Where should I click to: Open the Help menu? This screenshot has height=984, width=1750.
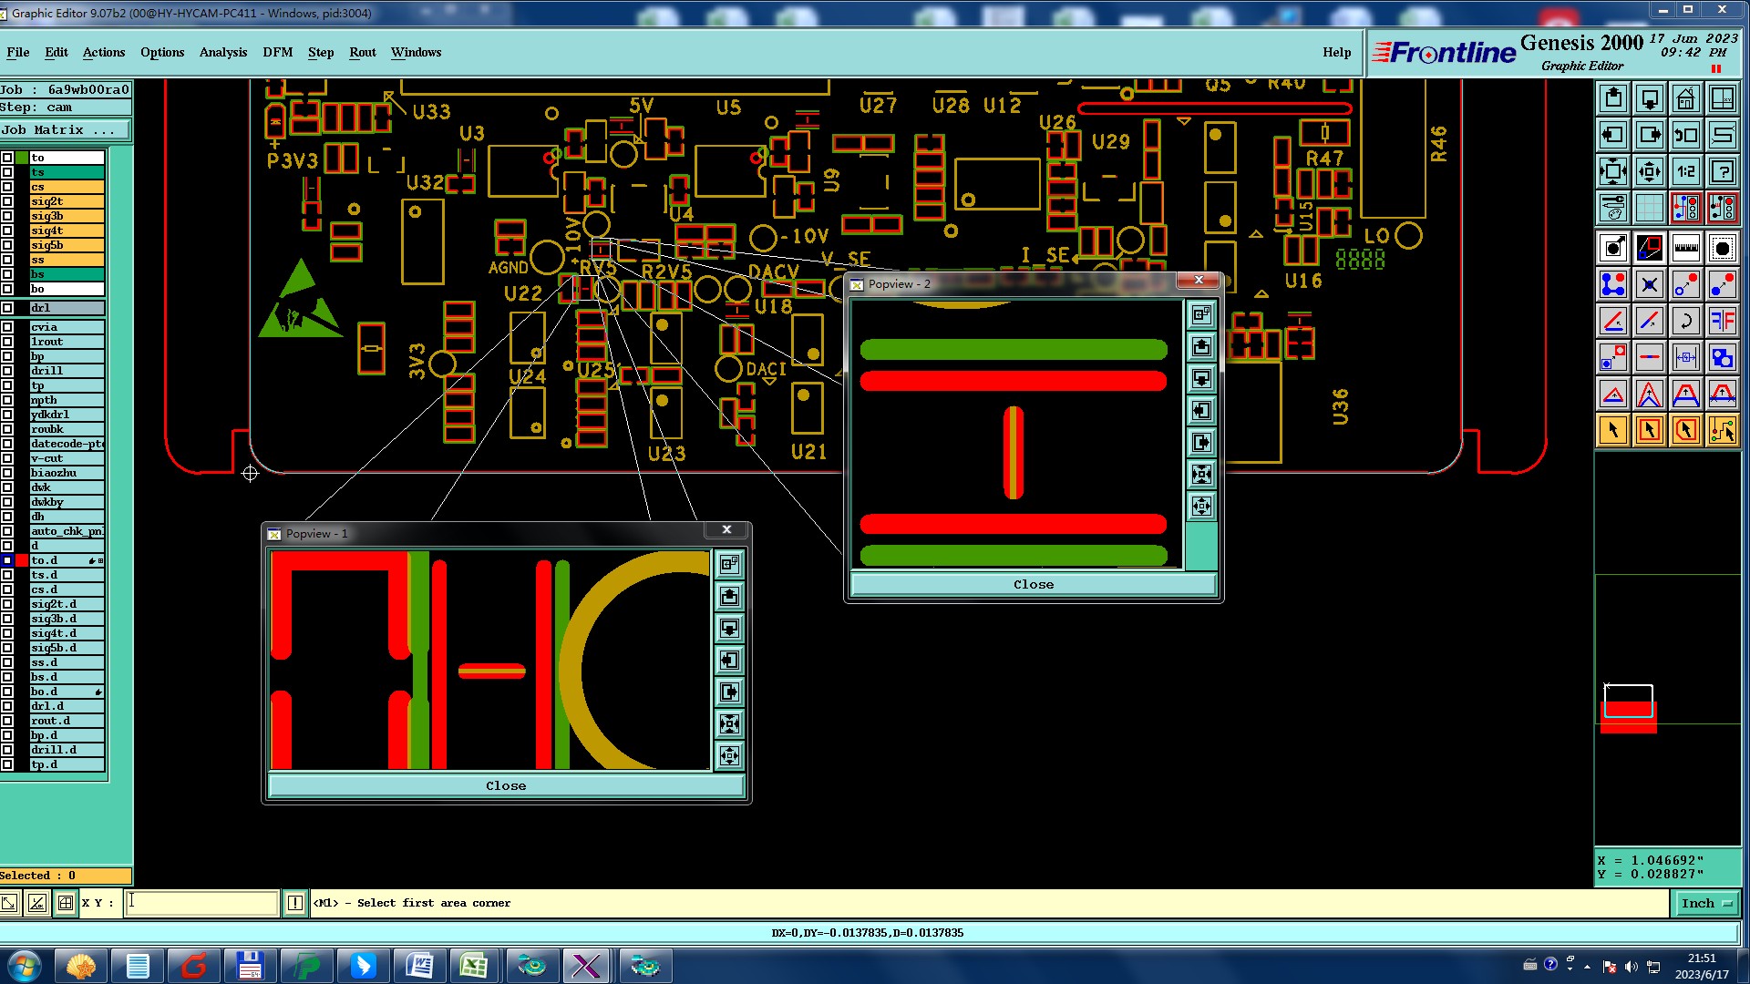(x=1337, y=53)
